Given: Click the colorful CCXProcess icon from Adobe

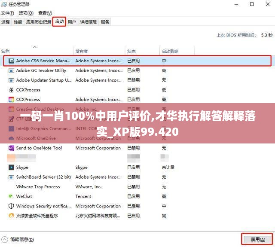Looking at the screenshot, I should pyautogui.click(x=12, y=100).
